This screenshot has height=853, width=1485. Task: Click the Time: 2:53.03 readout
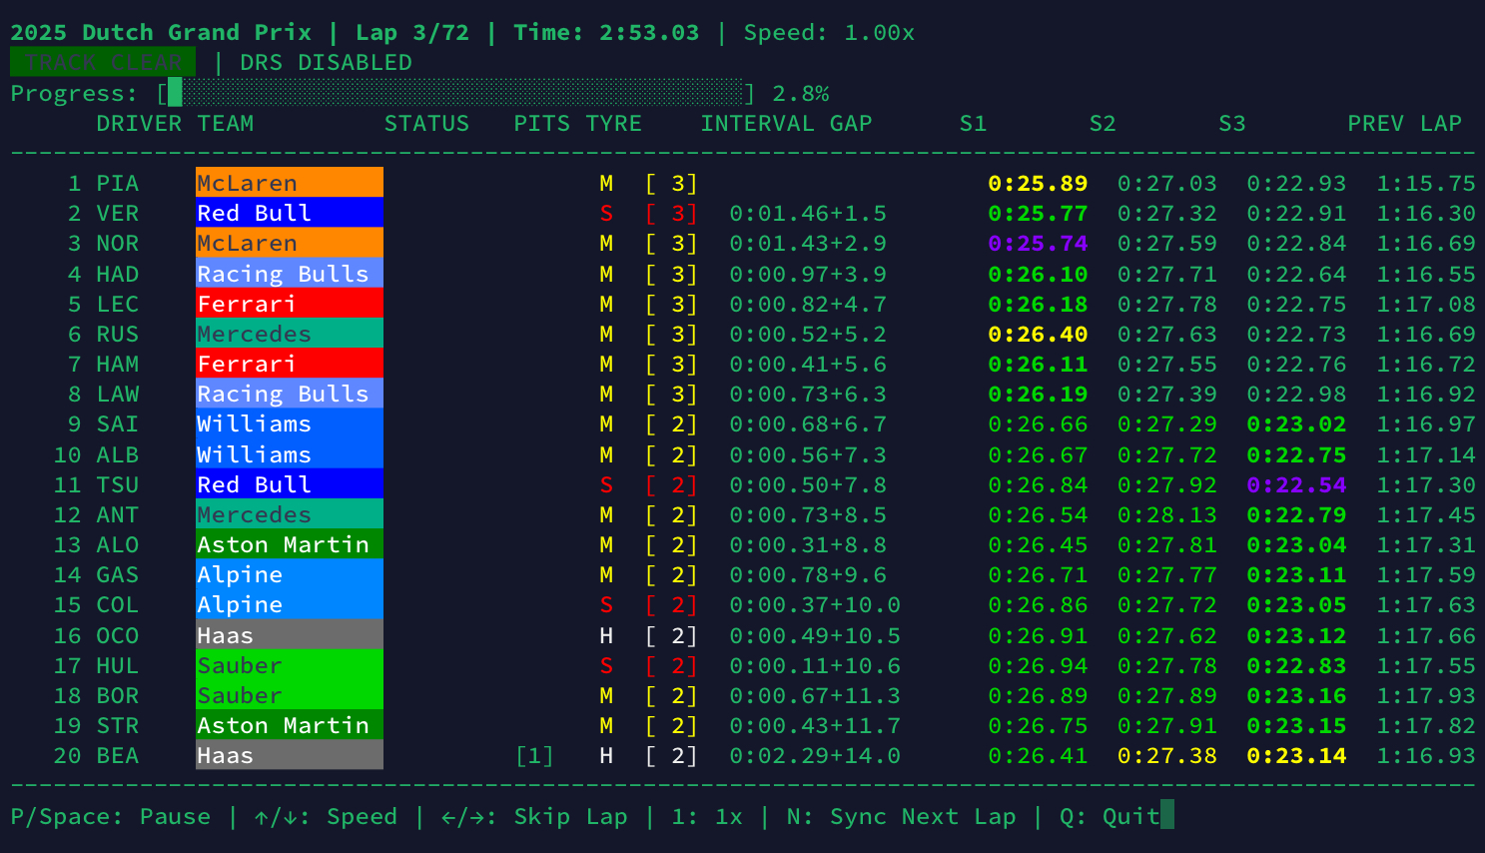(606, 32)
